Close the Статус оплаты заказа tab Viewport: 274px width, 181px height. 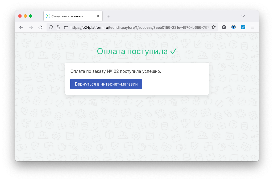coord(98,16)
